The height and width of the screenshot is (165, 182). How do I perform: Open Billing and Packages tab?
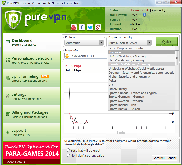click(x=32, y=114)
